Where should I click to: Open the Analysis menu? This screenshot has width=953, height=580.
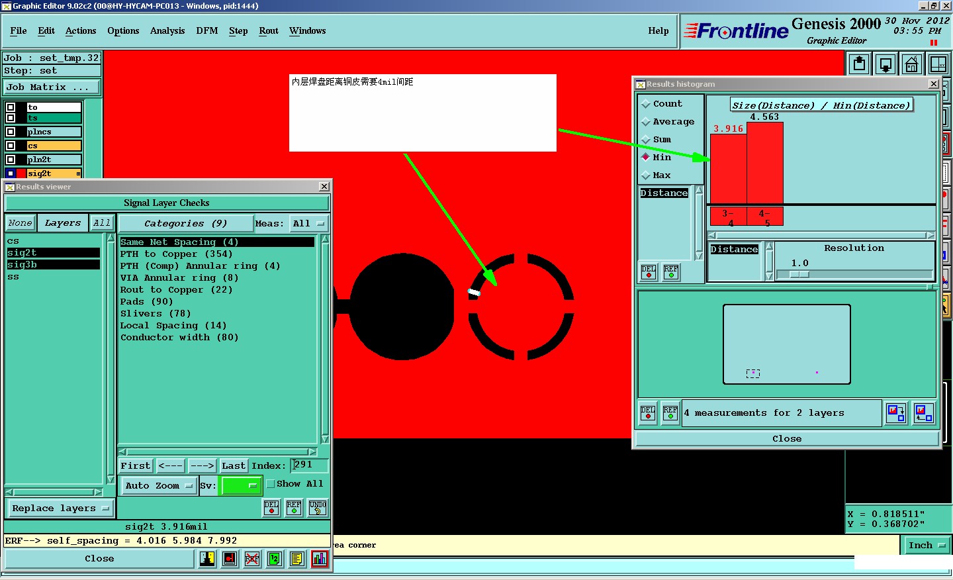[167, 31]
